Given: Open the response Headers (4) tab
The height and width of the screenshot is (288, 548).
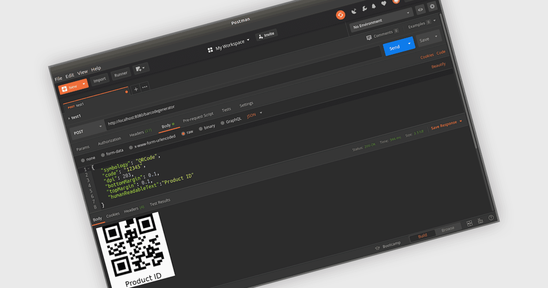Looking at the screenshot, I should pos(134,209).
